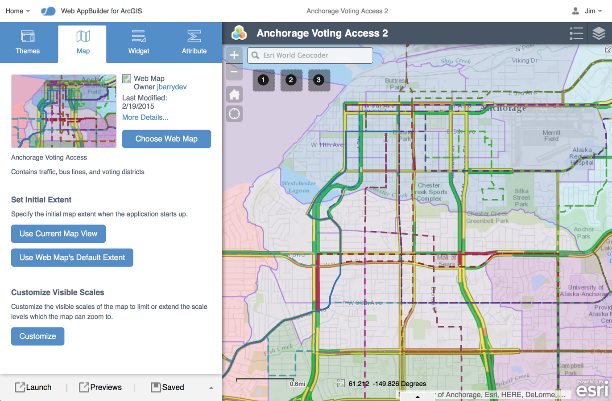This screenshot has height=401, width=612.
Task: Click the Last Modified 2/19/2015 text
Action: pyautogui.click(x=145, y=102)
